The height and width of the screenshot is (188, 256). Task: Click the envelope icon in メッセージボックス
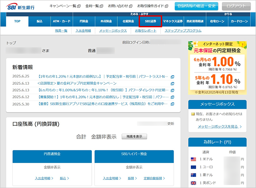pyautogui.click(x=193, y=114)
